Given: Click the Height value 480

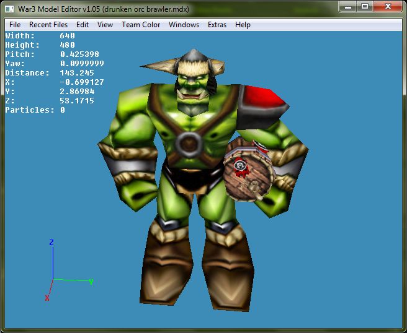Looking at the screenshot, I should tap(67, 45).
